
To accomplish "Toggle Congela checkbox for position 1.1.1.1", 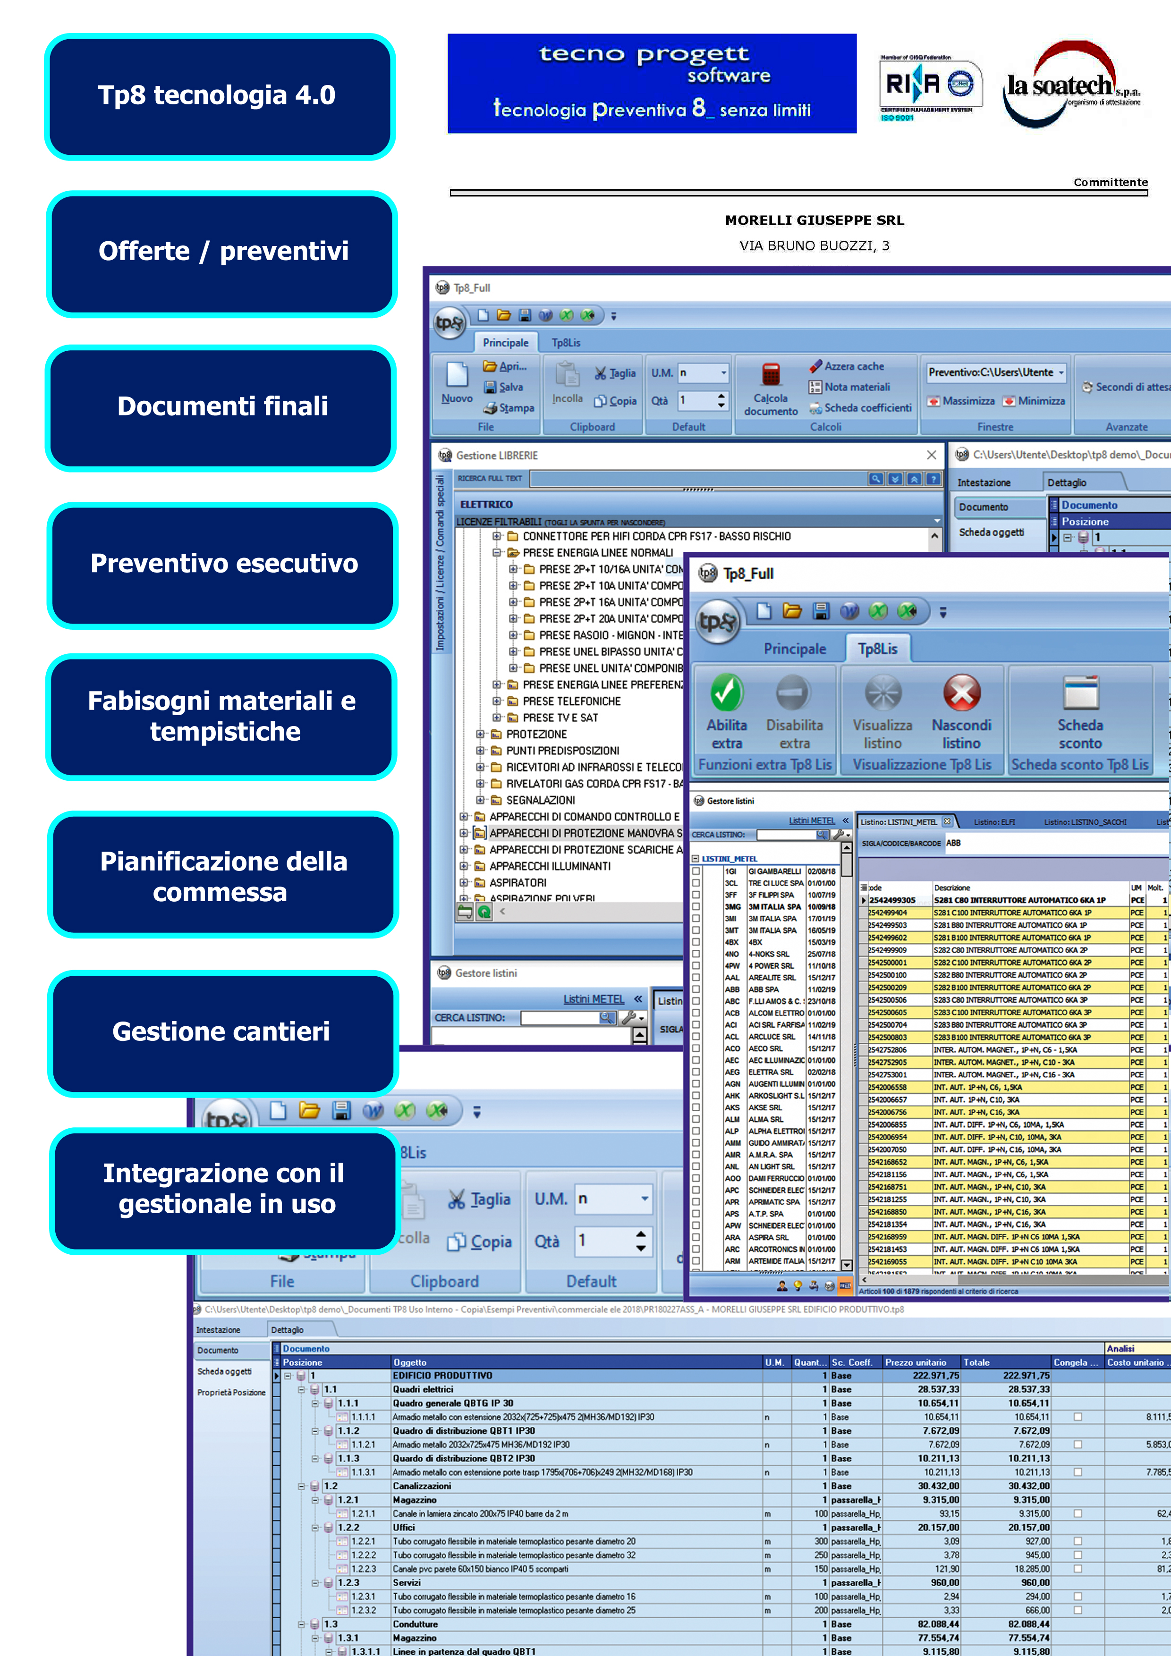I will click(1077, 1417).
